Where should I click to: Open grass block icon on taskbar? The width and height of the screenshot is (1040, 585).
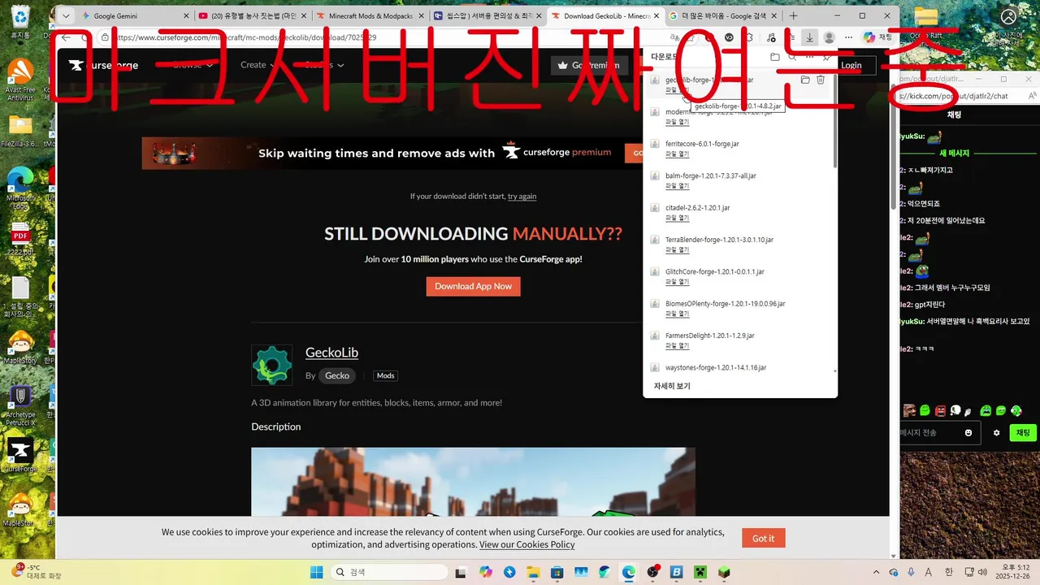(723, 572)
